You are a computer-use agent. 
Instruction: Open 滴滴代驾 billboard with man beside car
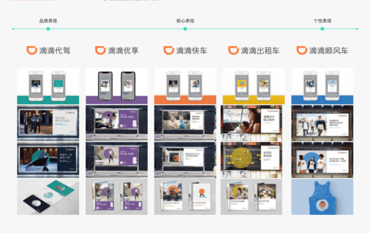48,160
